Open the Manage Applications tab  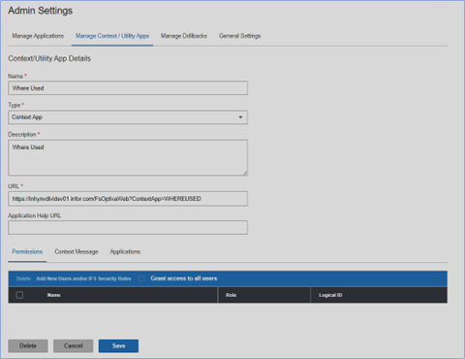tap(38, 36)
